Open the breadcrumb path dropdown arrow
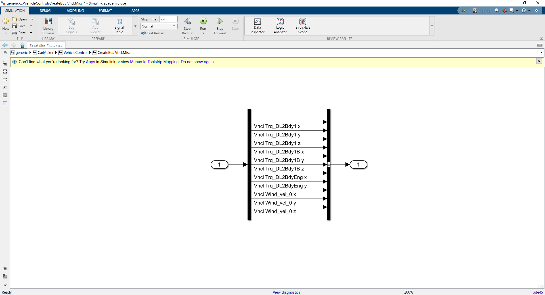The width and height of the screenshot is (545, 295). point(541,52)
